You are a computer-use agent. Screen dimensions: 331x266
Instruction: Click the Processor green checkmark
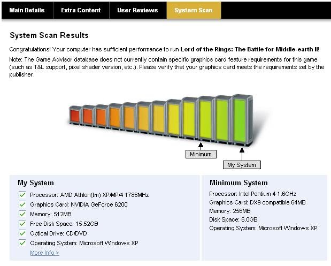(x=22, y=194)
